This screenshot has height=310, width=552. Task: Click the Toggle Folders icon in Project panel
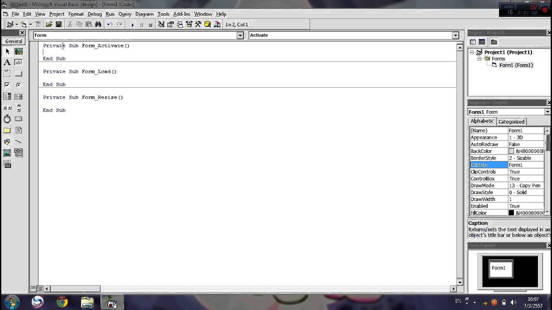[494, 42]
